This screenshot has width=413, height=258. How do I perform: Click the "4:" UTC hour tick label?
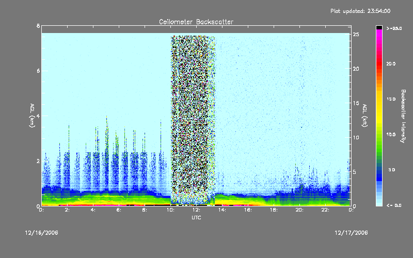pyautogui.click(x=93, y=210)
